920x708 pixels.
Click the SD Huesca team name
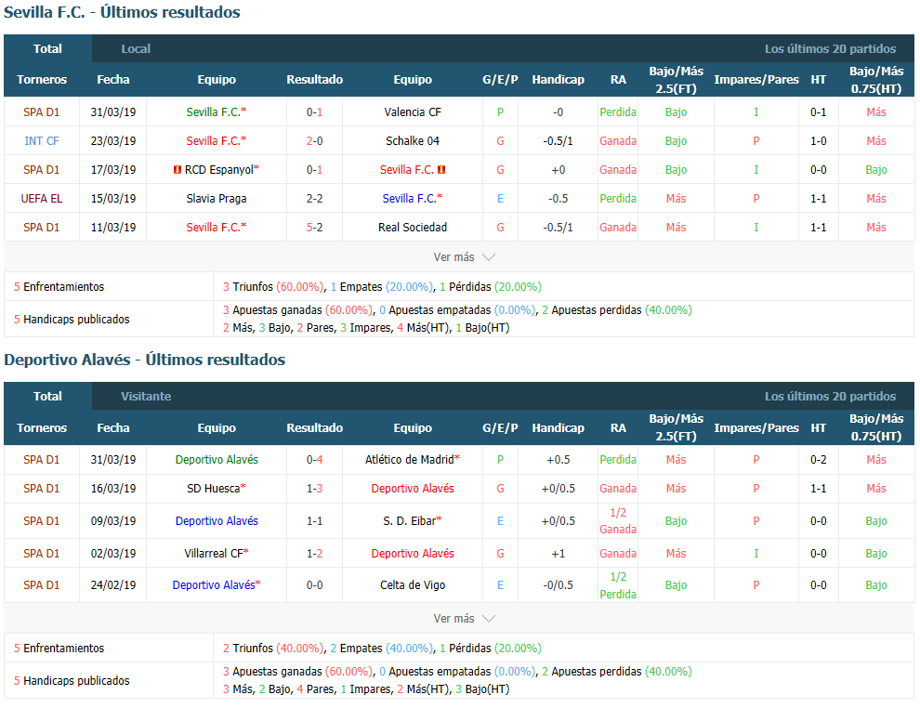(214, 488)
